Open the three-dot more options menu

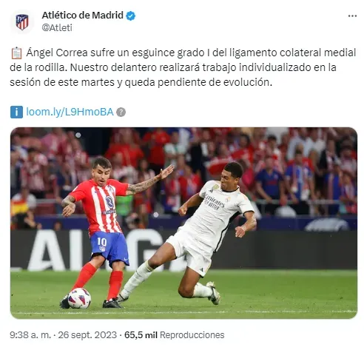[x=352, y=16]
